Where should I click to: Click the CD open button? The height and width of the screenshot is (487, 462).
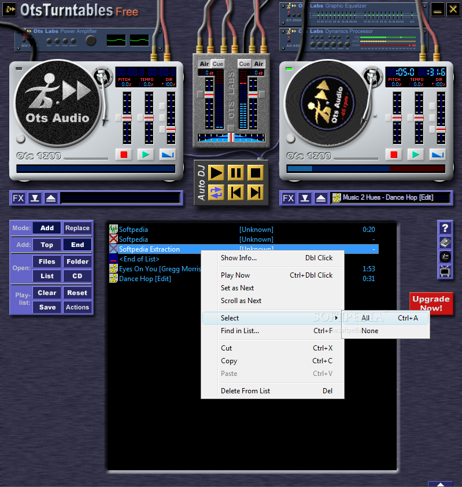77,276
